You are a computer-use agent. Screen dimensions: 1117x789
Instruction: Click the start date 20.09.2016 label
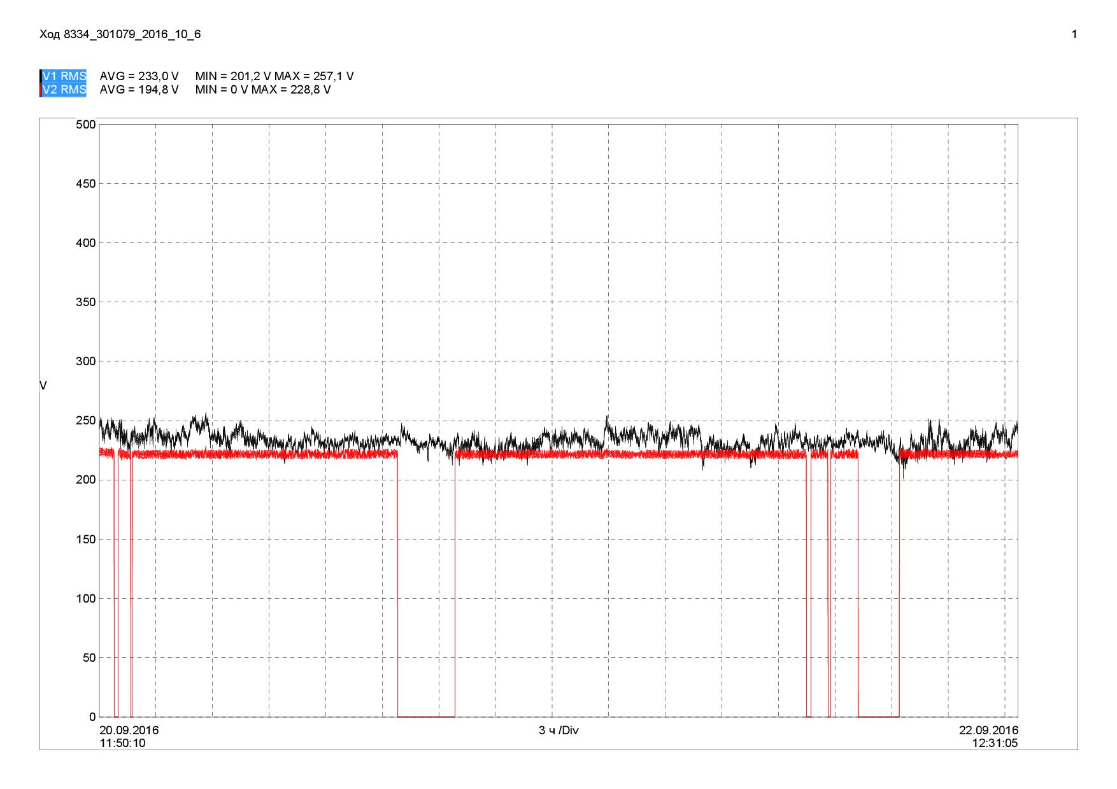click(129, 730)
